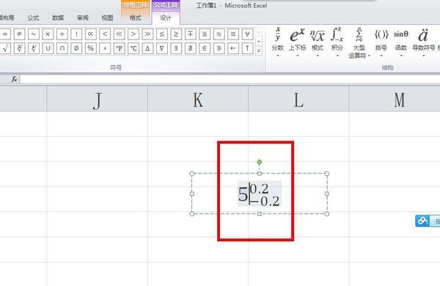440x286 pixels.
Task: Insert the less-than-or-equal symbol
Action: point(161,34)
